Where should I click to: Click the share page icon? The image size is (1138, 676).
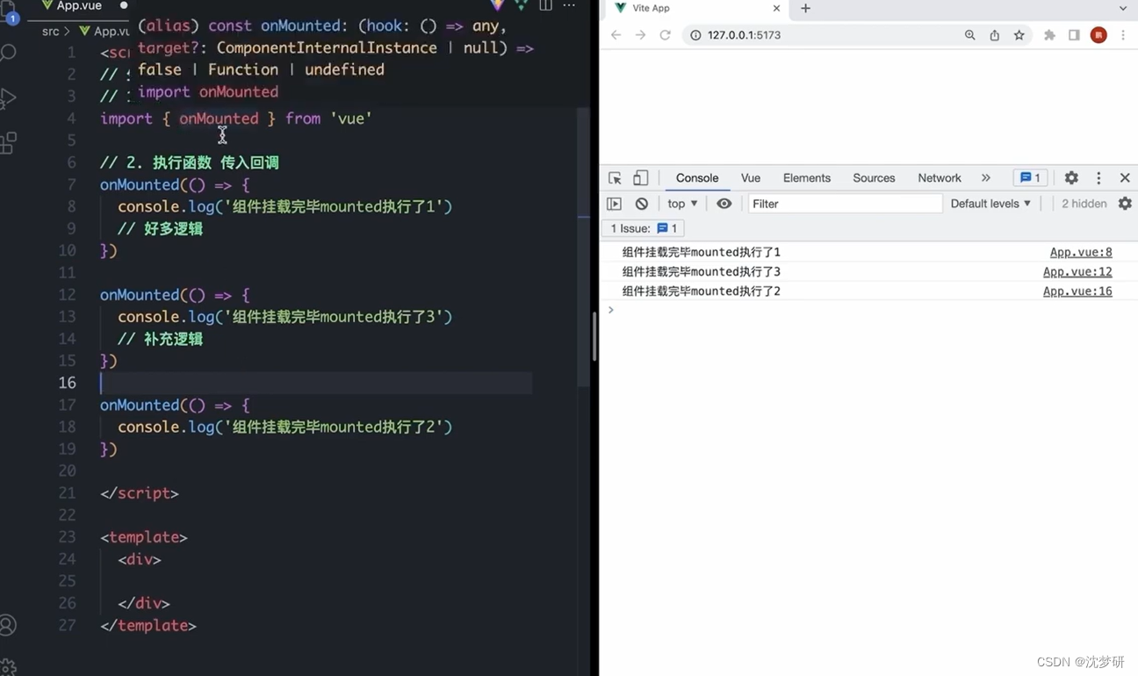[995, 35]
